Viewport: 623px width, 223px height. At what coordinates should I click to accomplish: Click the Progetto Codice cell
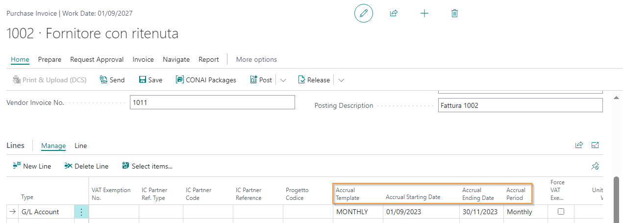click(308, 212)
